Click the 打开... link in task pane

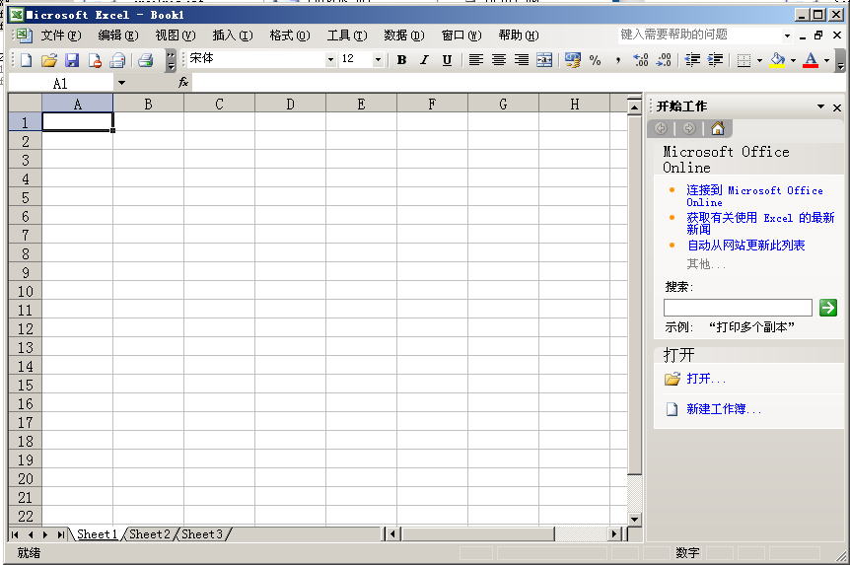tap(706, 379)
